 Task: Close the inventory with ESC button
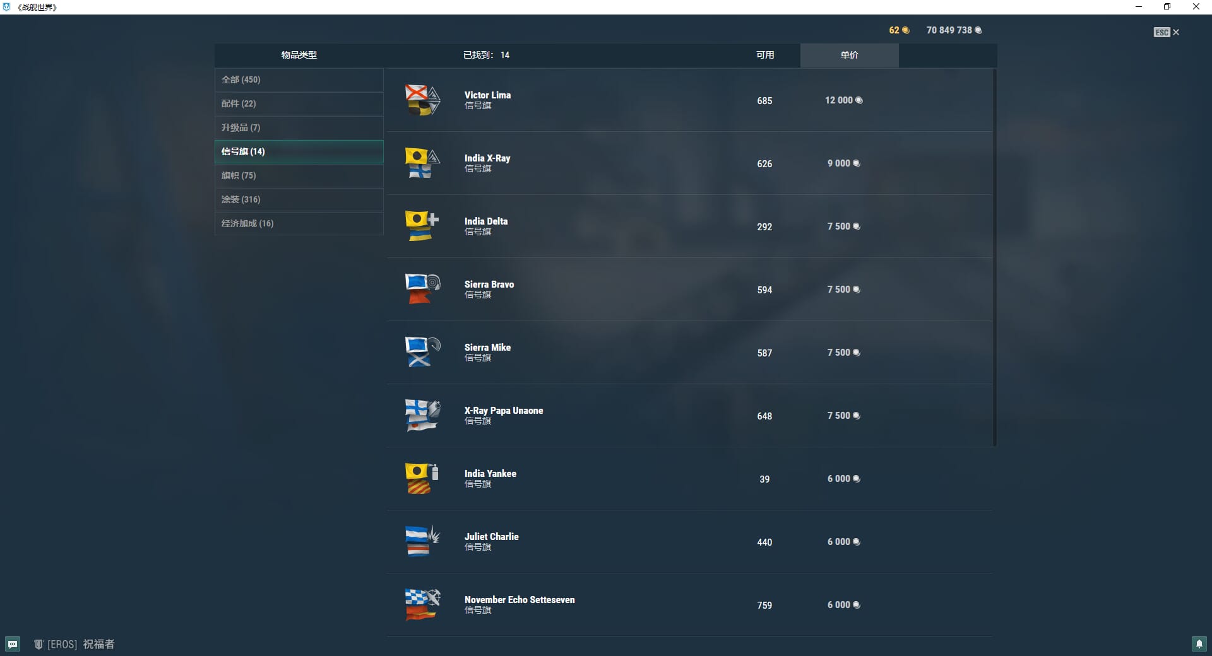[1166, 32]
